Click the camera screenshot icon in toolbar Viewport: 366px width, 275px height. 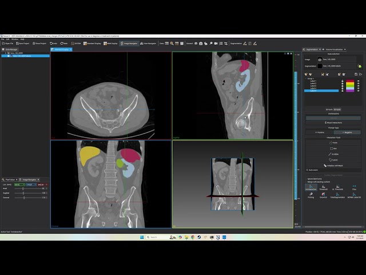coord(201,44)
